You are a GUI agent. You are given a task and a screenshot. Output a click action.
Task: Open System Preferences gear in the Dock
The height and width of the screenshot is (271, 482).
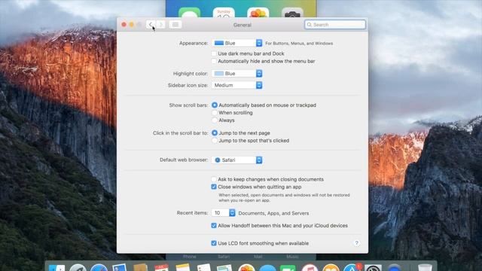point(373,267)
